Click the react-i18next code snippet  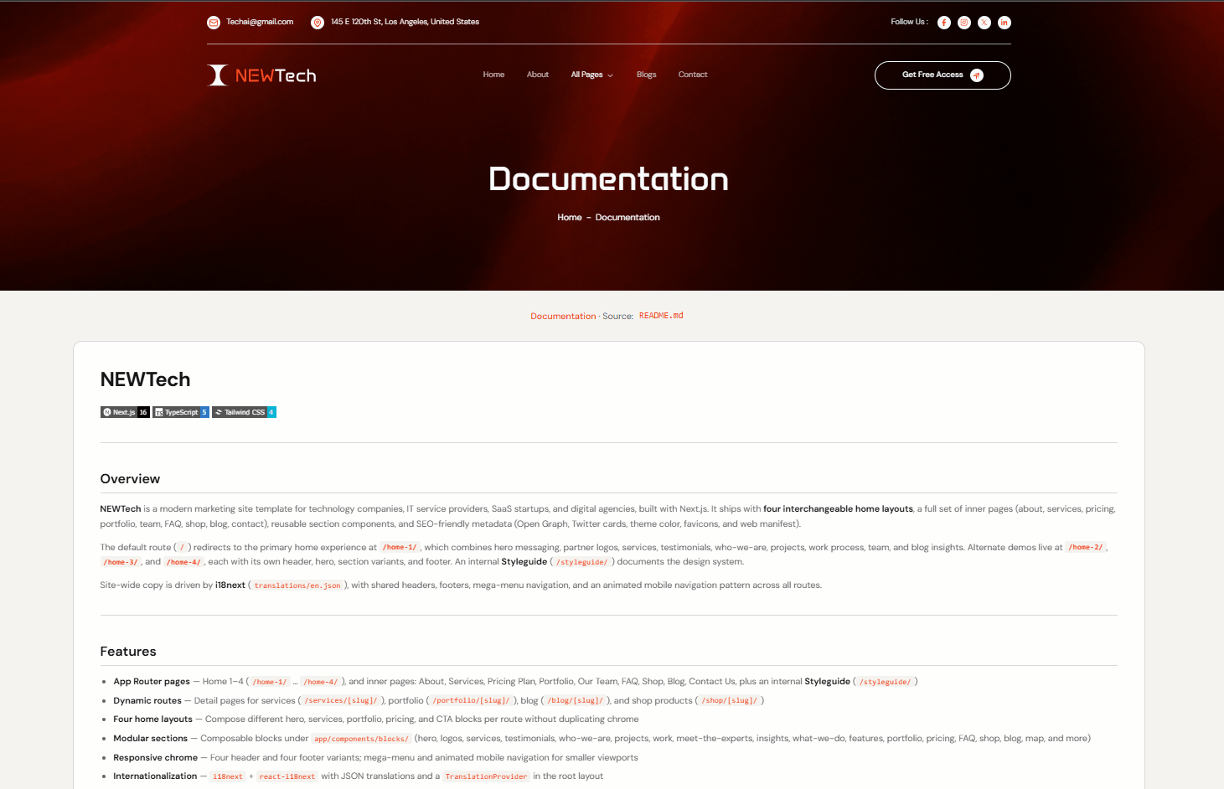tap(287, 776)
